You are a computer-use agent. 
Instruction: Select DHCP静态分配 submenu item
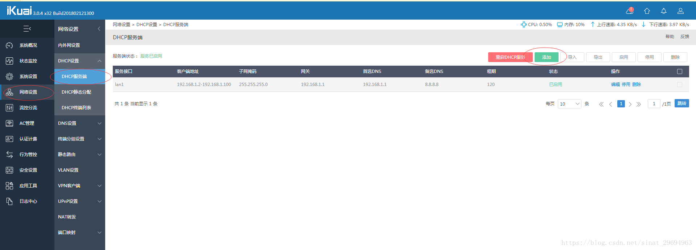click(80, 92)
